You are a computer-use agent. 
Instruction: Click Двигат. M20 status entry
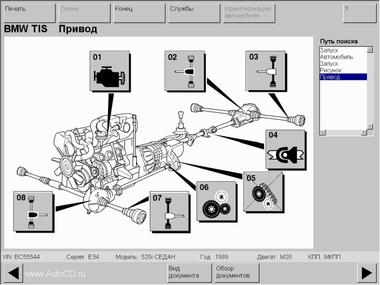tap(274, 257)
